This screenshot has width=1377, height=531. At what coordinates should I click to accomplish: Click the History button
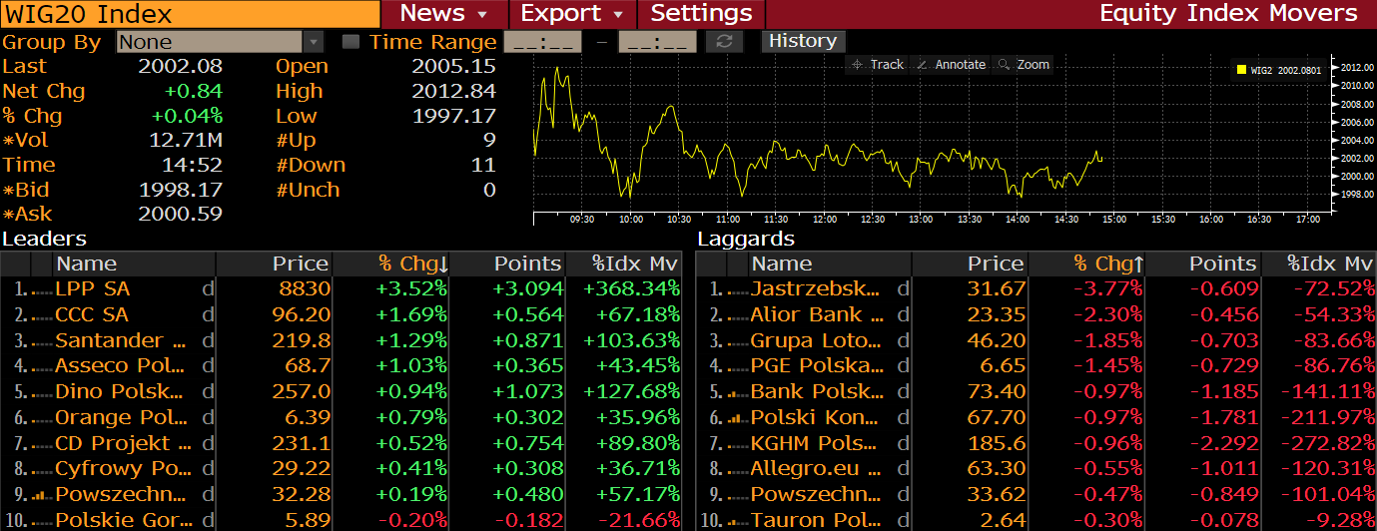coord(803,41)
